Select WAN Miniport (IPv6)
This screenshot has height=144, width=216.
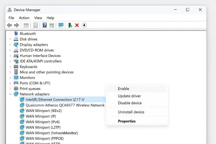[43, 122]
